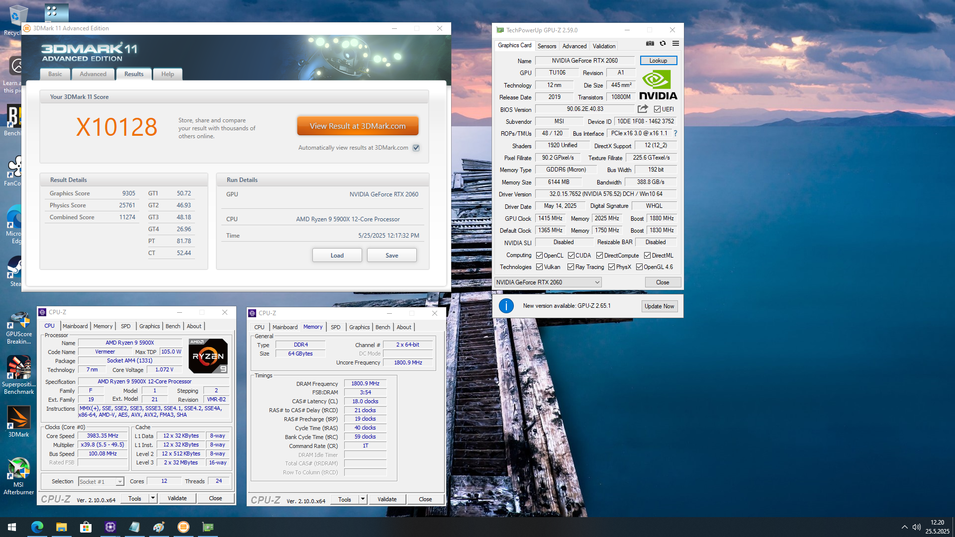955x537 pixels.
Task: Click Tools button in right CPU-Z
Action: click(x=345, y=499)
